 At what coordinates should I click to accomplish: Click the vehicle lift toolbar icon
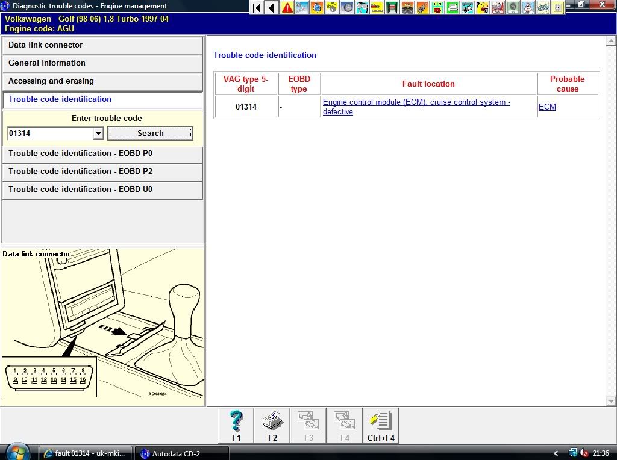point(392,8)
